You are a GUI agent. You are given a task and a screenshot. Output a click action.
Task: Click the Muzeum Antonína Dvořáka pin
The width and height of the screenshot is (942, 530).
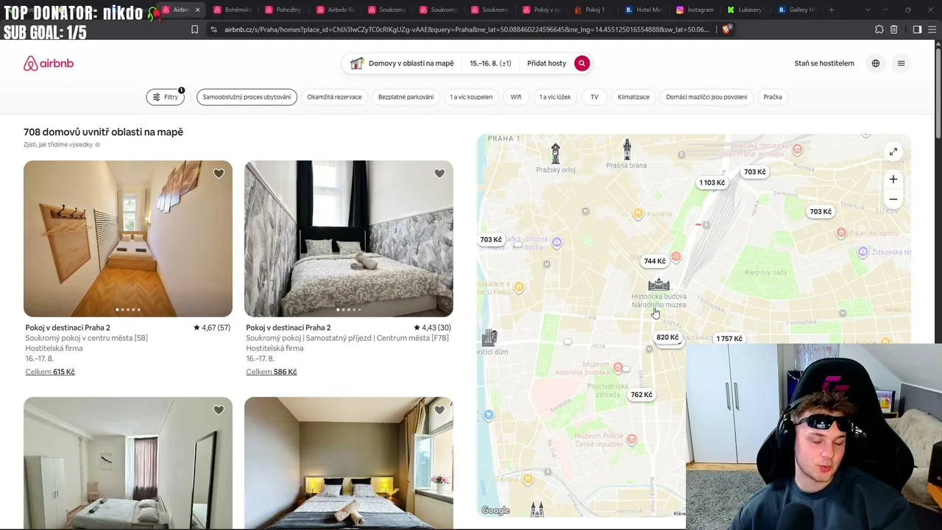[x=618, y=367]
